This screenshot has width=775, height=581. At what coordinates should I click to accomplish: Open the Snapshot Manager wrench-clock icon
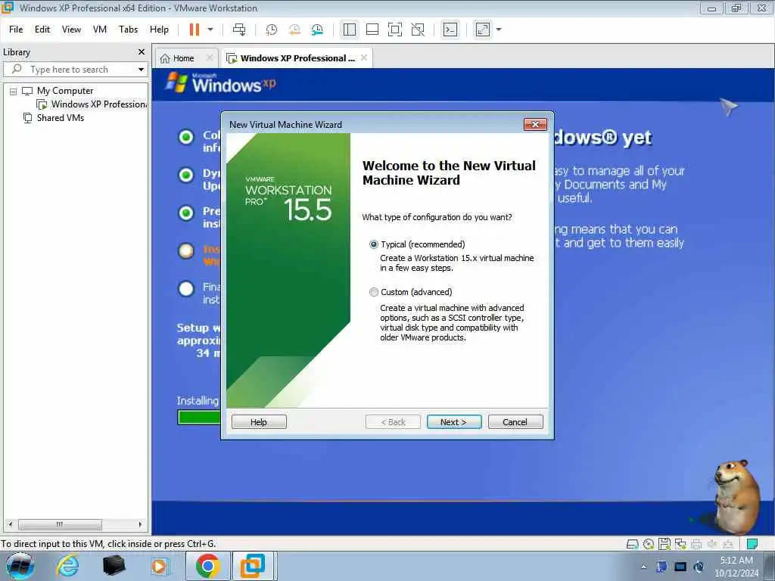point(317,30)
